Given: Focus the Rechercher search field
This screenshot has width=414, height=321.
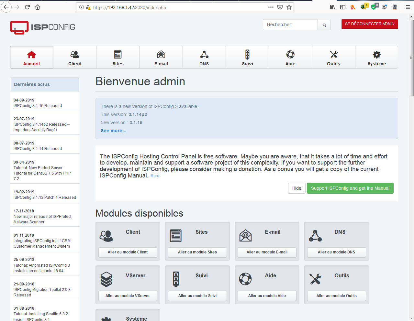Looking at the screenshot, I should coord(290,25).
